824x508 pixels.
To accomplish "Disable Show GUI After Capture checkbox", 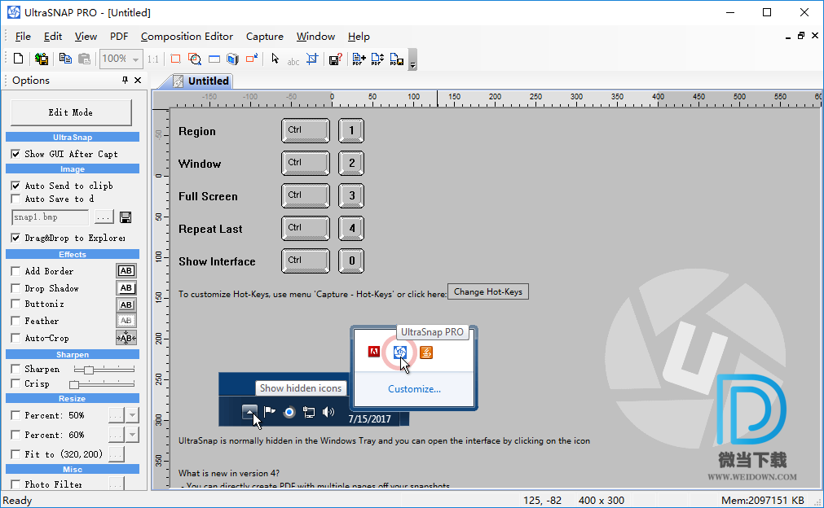I will [x=15, y=154].
